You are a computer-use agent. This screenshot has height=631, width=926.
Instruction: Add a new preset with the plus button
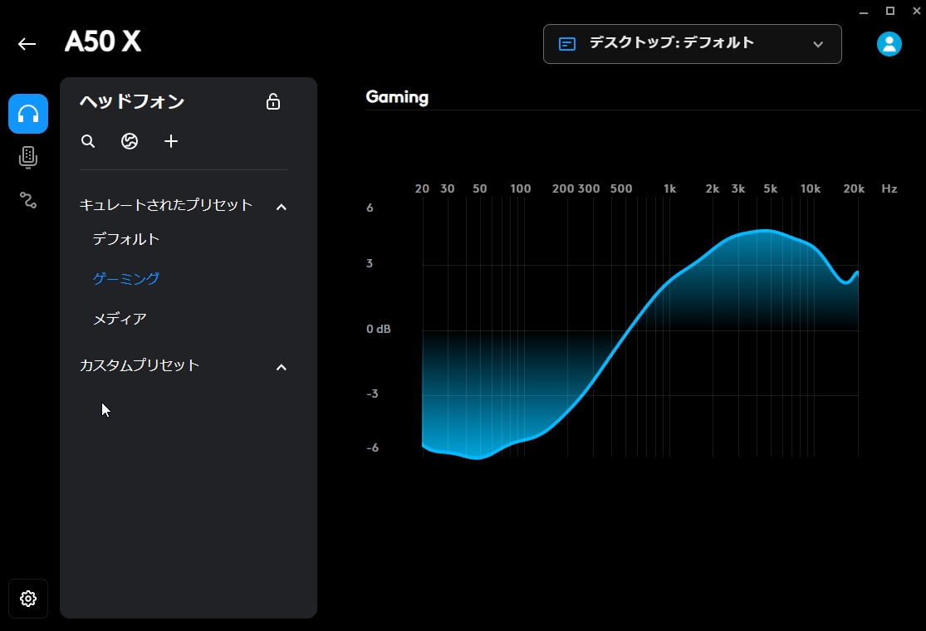(171, 141)
